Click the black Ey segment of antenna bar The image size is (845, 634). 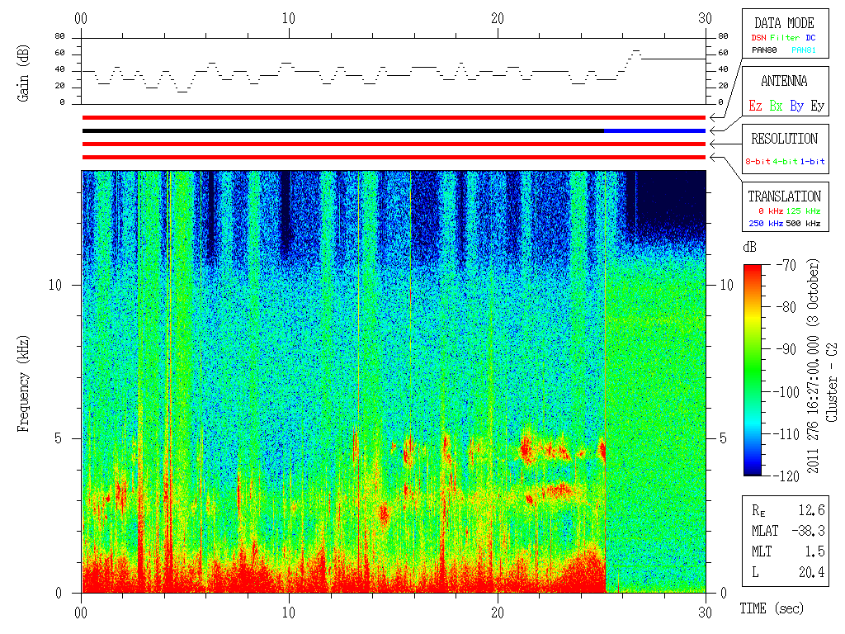click(343, 131)
